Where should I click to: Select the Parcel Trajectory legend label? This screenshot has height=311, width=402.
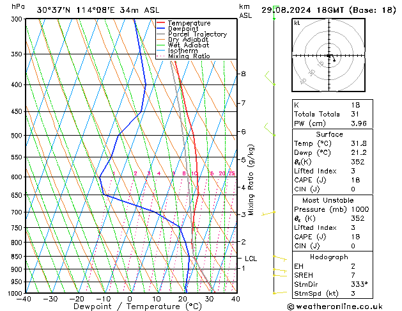tap(197, 34)
